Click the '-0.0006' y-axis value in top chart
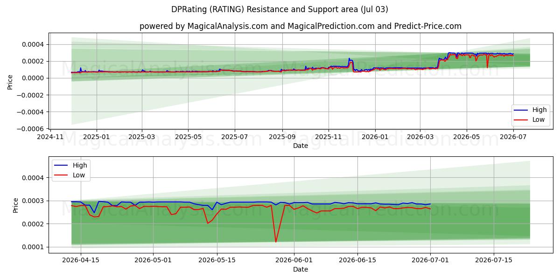The height and width of the screenshot is (280, 560). coord(31,129)
